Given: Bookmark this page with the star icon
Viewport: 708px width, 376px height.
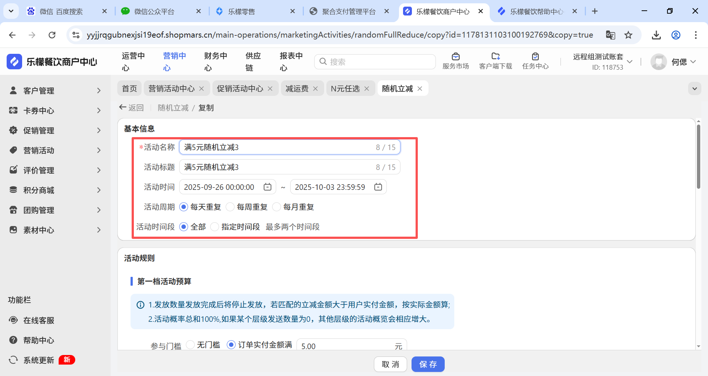Looking at the screenshot, I should [628, 35].
